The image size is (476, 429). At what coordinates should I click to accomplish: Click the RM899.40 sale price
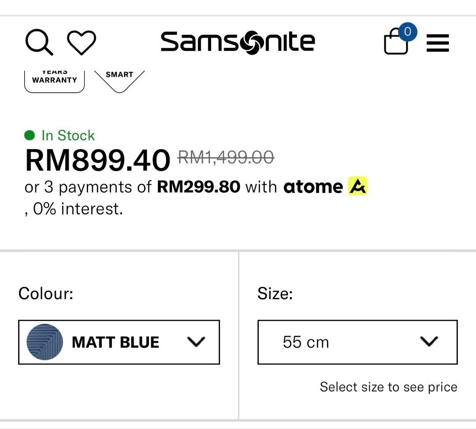pyautogui.click(x=98, y=160)
